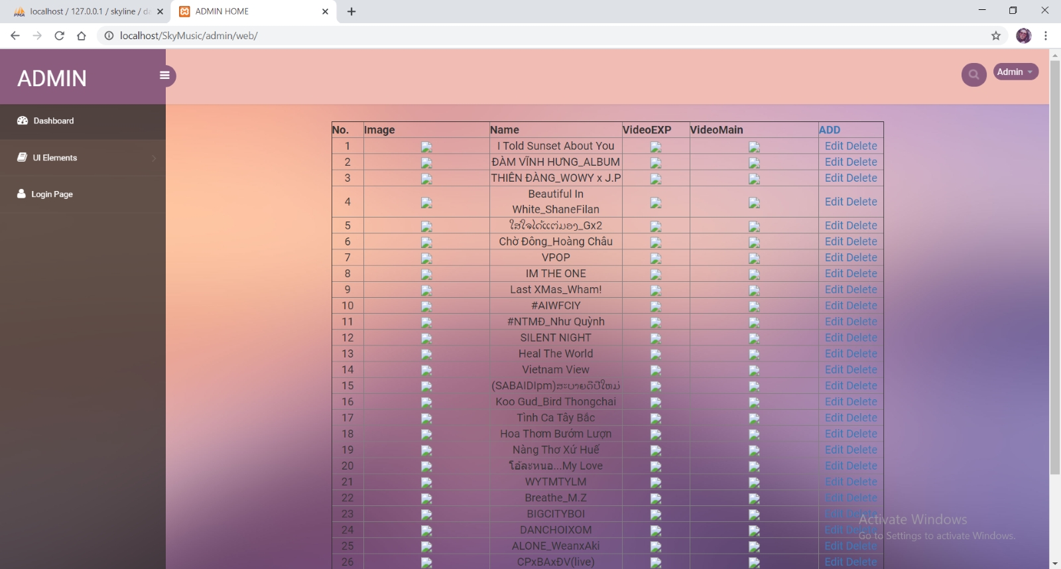Open Chrome three-dot menu
1061x569 pixels.
pyautogui.click(x=1046, y=36)
